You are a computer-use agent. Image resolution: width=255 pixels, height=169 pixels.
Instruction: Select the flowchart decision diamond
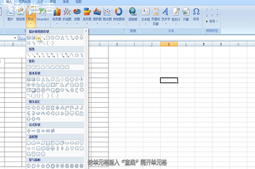point(38,143)
